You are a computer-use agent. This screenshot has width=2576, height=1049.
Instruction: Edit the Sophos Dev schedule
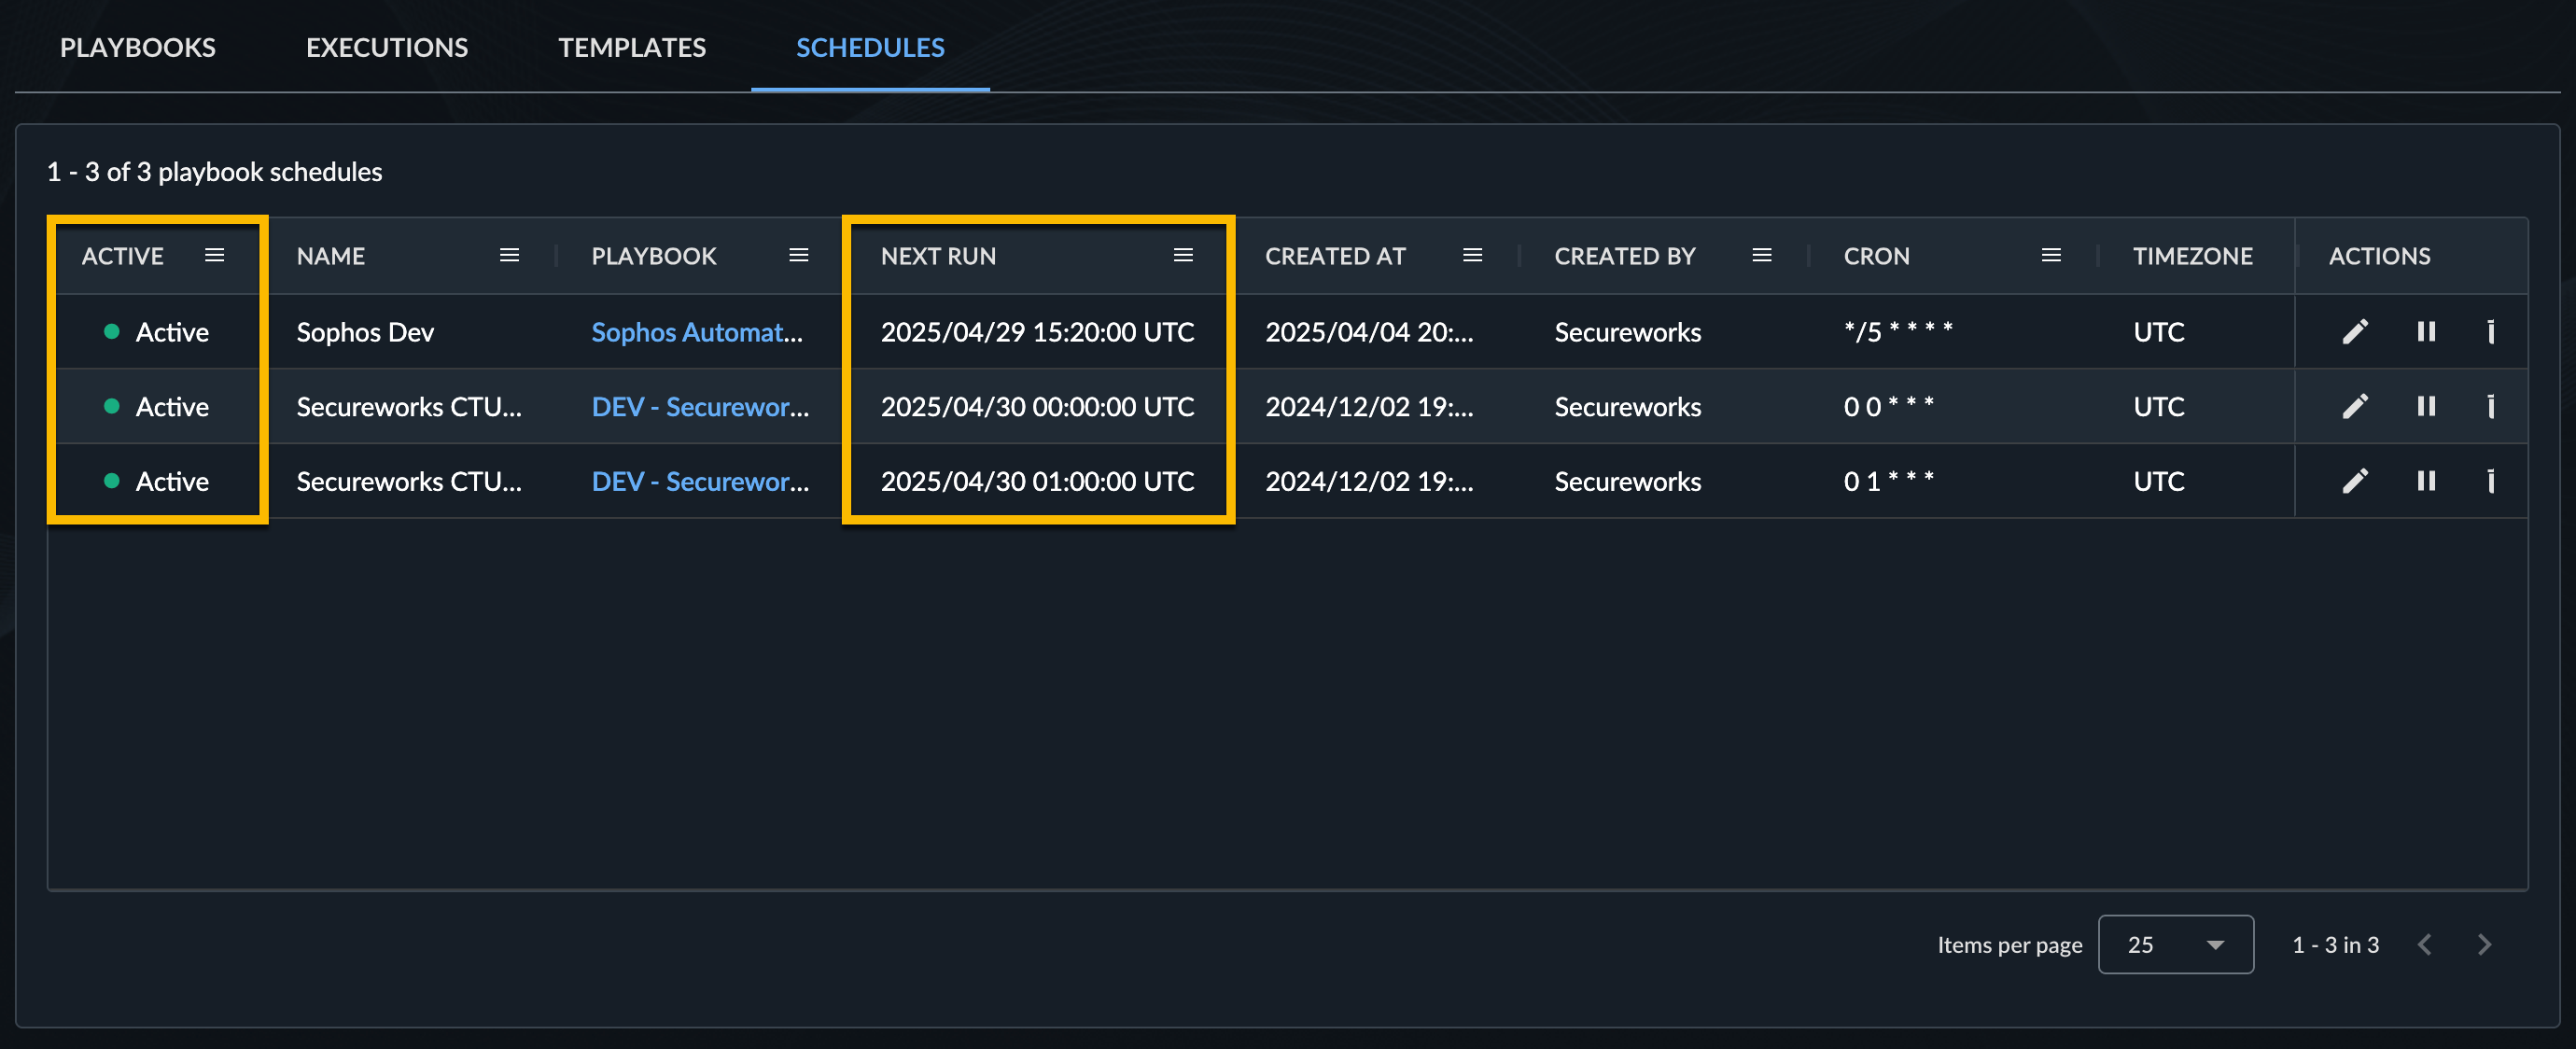[x=2355, y=331]
